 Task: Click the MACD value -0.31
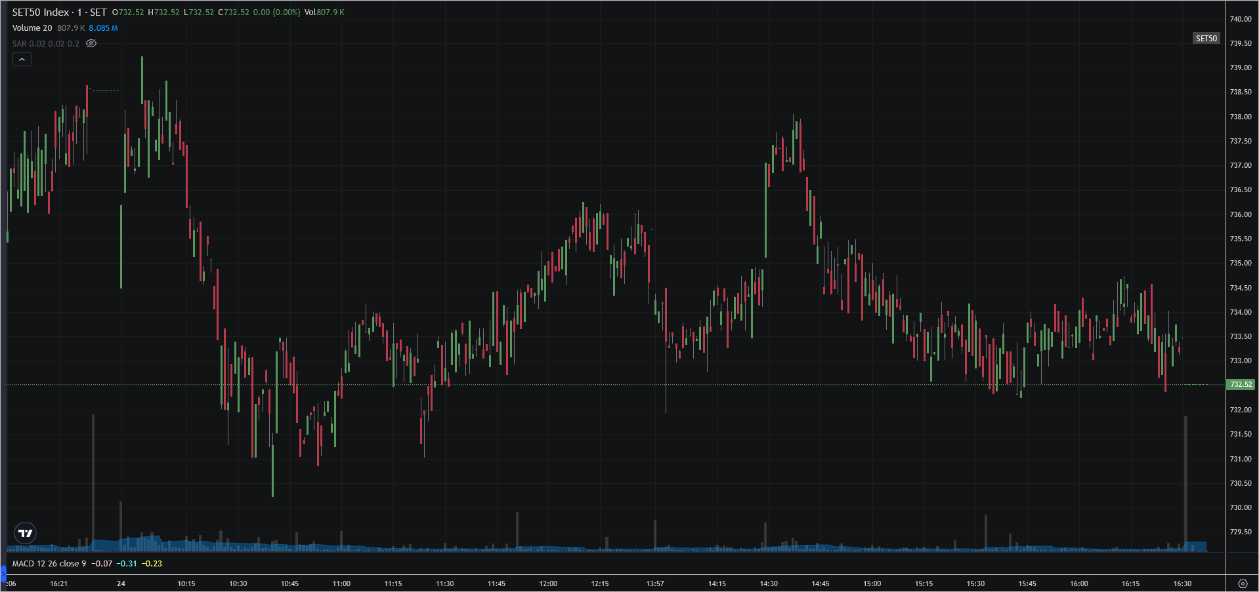[x=127, y=564]
